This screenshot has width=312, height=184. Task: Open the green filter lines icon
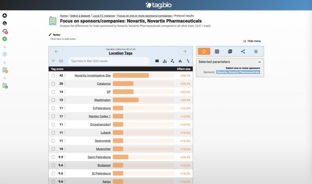tap(53, 61)
